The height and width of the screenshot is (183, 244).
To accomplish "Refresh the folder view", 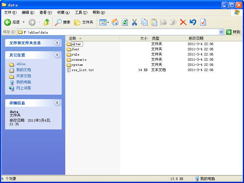I will tap(125, 22).
